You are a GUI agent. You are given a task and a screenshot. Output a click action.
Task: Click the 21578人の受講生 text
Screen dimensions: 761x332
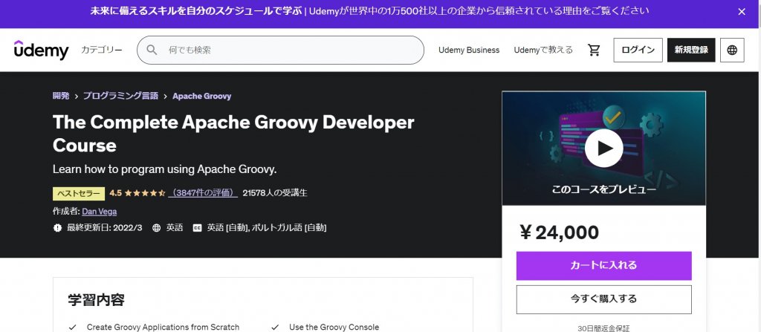click(275, 192)
